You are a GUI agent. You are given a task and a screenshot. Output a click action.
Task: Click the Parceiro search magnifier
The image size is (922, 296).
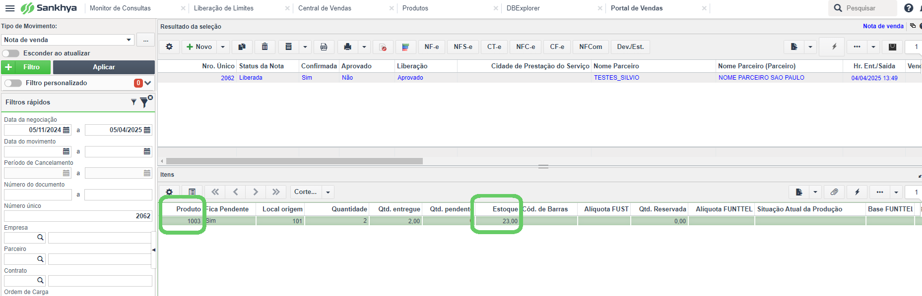(x=40, y=259)
